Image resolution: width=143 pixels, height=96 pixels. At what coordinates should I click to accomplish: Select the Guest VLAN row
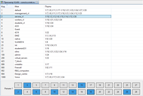coord(56,29)
